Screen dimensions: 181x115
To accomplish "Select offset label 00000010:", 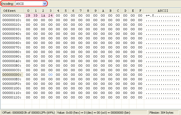I will (x=12, y=20).
